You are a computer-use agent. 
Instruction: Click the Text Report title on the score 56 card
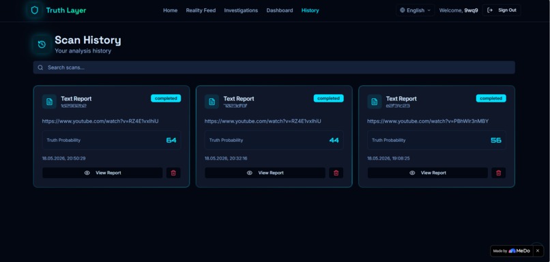[x=401, y=98]
